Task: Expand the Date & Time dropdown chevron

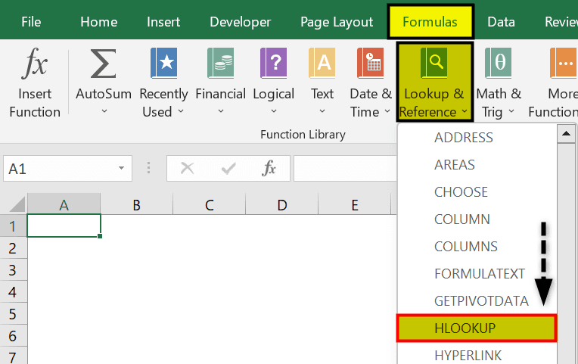Action: (x=387, y=111)
